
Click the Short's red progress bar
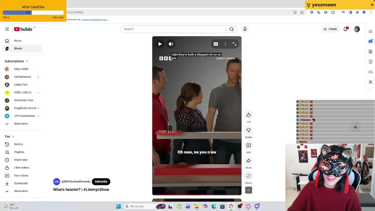point(197,195)
